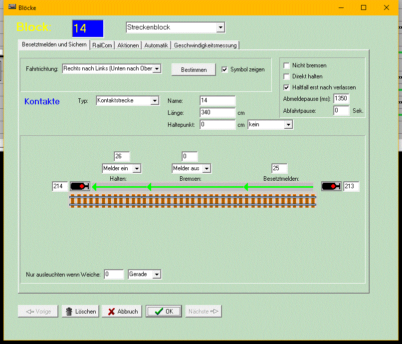Enable the Direkt halten checkbox
The image size is (402, 344).
click(286, 76)
